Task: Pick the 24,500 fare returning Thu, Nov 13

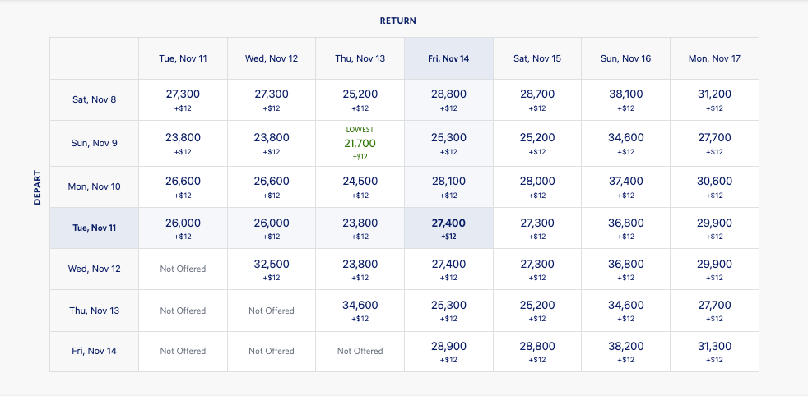Action: point(360,186)
